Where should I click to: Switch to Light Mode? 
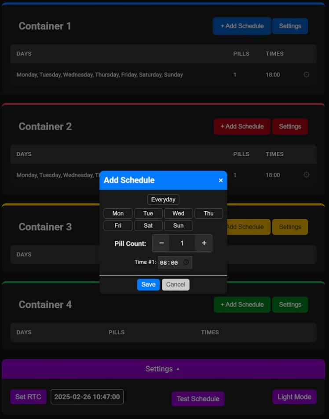(294, 397)
